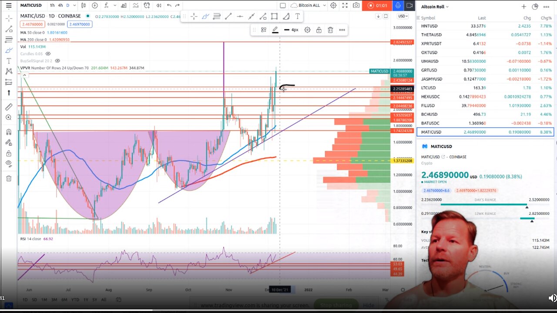Add symbol to watchlist with plus icon

tap(524, 7)
